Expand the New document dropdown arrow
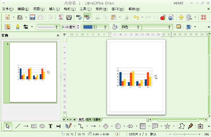Screen dimensions: 211x137 pos(13,17)
